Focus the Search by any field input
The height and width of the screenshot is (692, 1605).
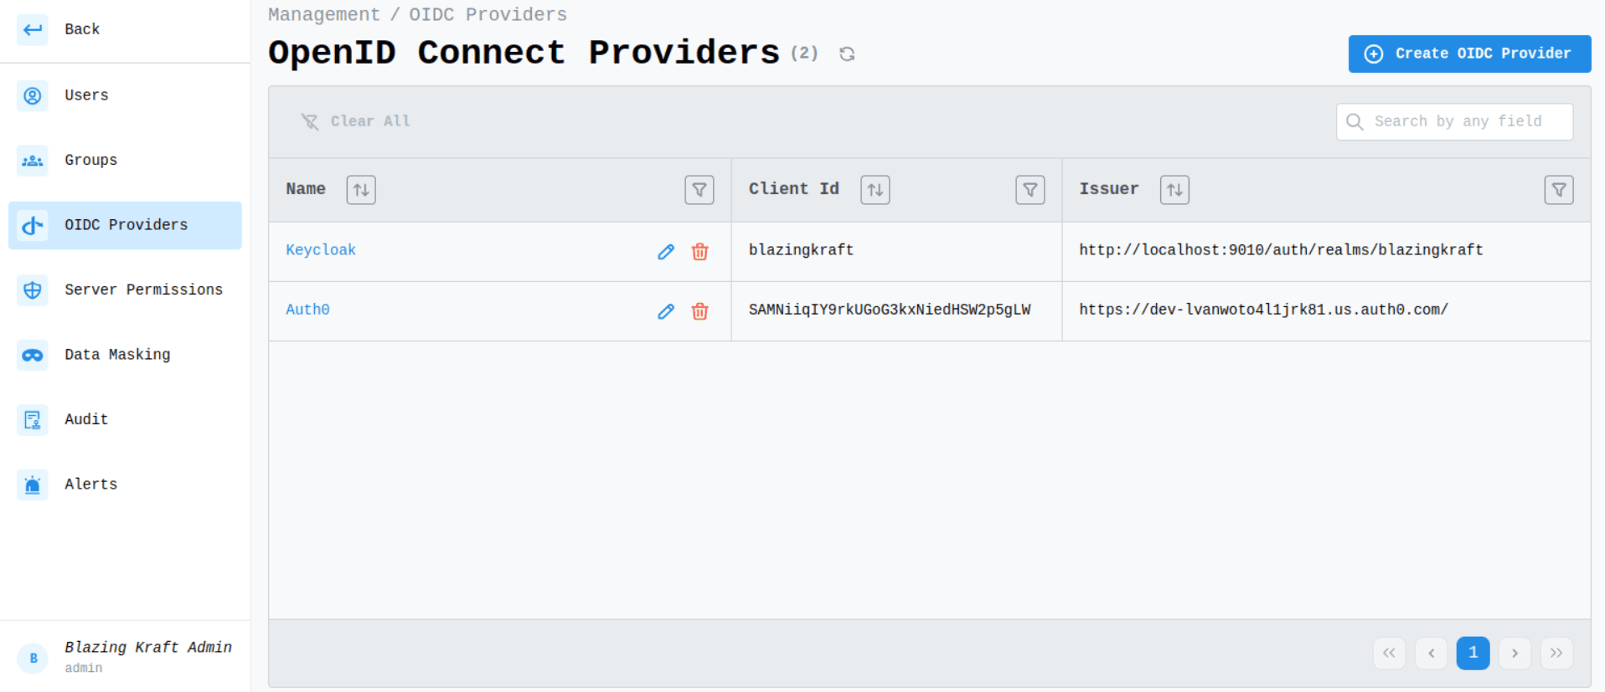click(1455, 122)
